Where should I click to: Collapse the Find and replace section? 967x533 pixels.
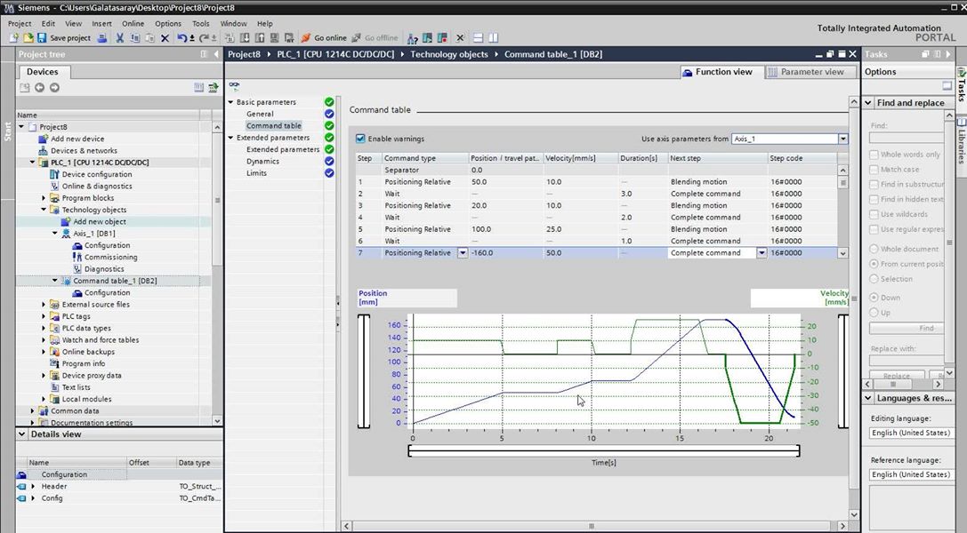pyautogui.click(x=868, y=103)
